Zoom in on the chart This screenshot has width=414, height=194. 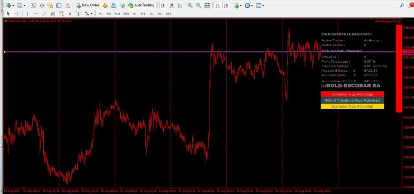(x=190, y=5)
